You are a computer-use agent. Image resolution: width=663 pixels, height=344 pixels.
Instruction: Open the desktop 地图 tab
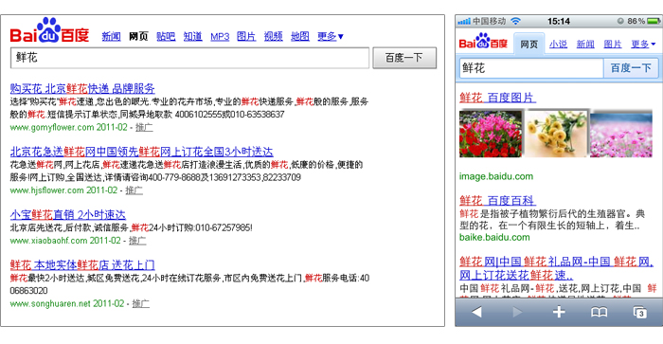300,36
